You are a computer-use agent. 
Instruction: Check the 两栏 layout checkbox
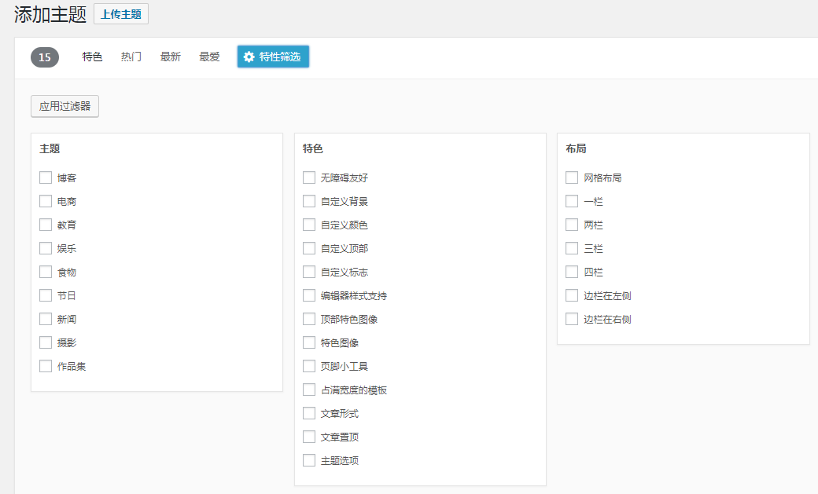tap(572, 225)
